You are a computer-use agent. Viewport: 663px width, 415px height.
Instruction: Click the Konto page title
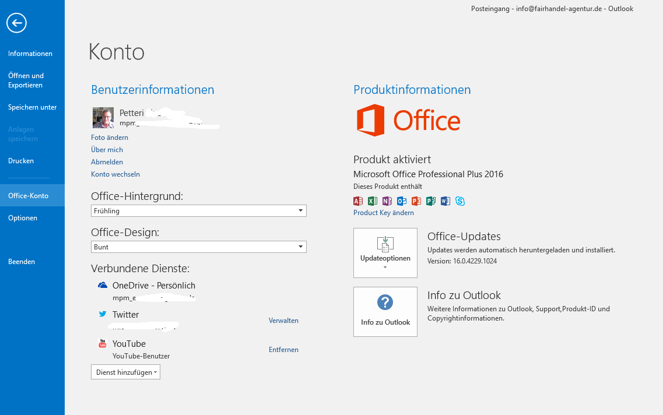117,52
